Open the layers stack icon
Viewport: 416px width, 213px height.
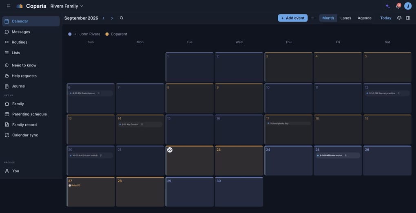point(399,18)
